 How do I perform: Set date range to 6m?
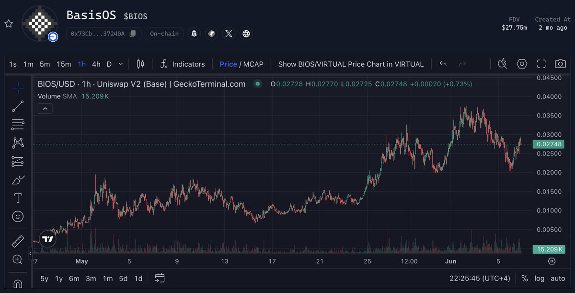pyautogui.click(x=74, y=278)
